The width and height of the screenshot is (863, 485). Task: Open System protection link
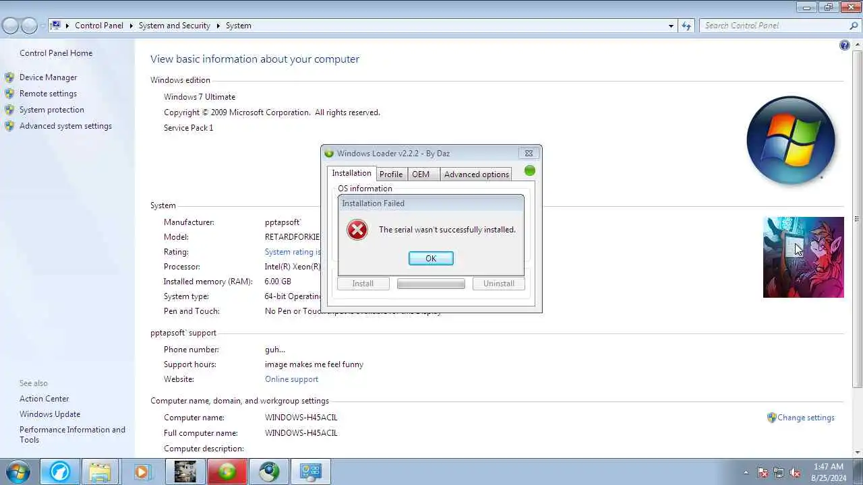click(52, 110)
